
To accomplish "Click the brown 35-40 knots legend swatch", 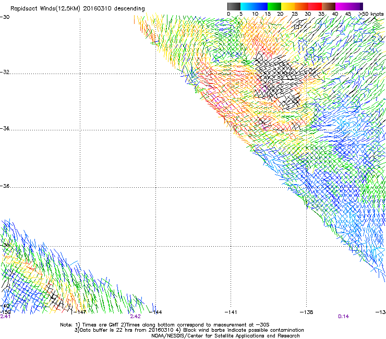I will [329, 6].
